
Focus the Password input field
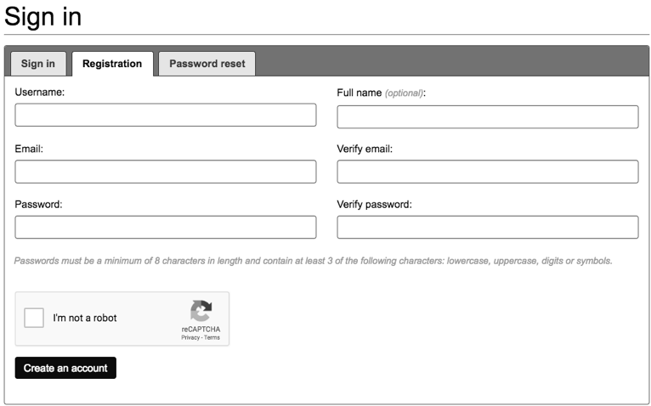click(166, 227)
